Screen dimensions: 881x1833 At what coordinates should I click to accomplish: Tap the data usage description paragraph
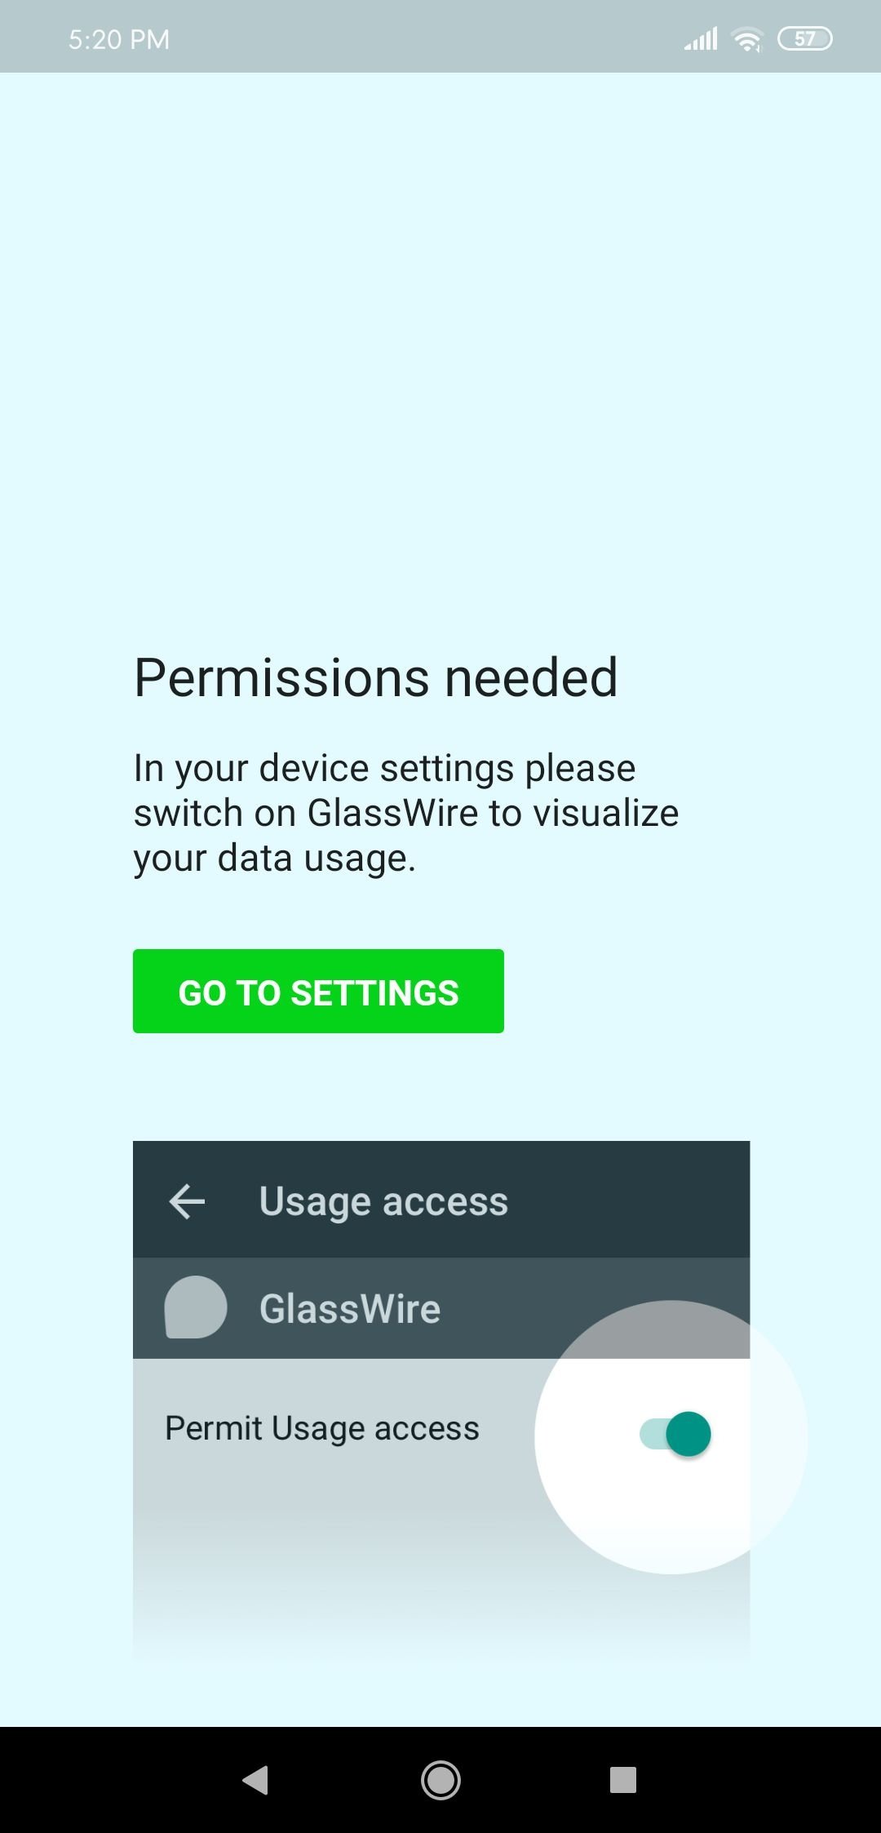[406, 813]
